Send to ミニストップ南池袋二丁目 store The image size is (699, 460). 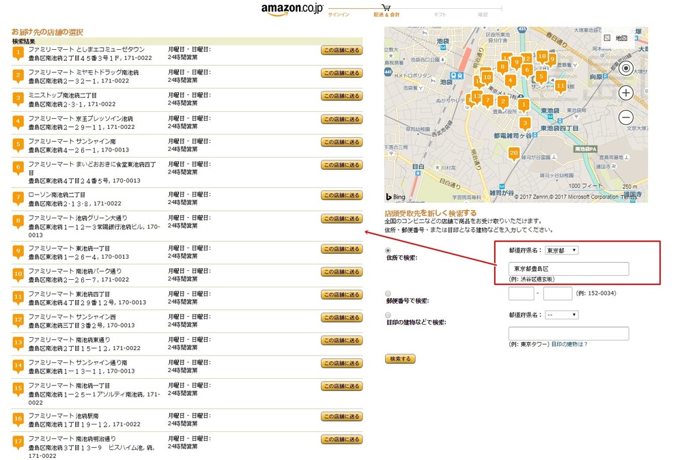[341, 96]
